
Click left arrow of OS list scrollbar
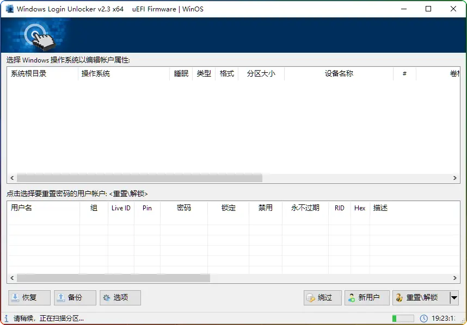tap(12, 178)
